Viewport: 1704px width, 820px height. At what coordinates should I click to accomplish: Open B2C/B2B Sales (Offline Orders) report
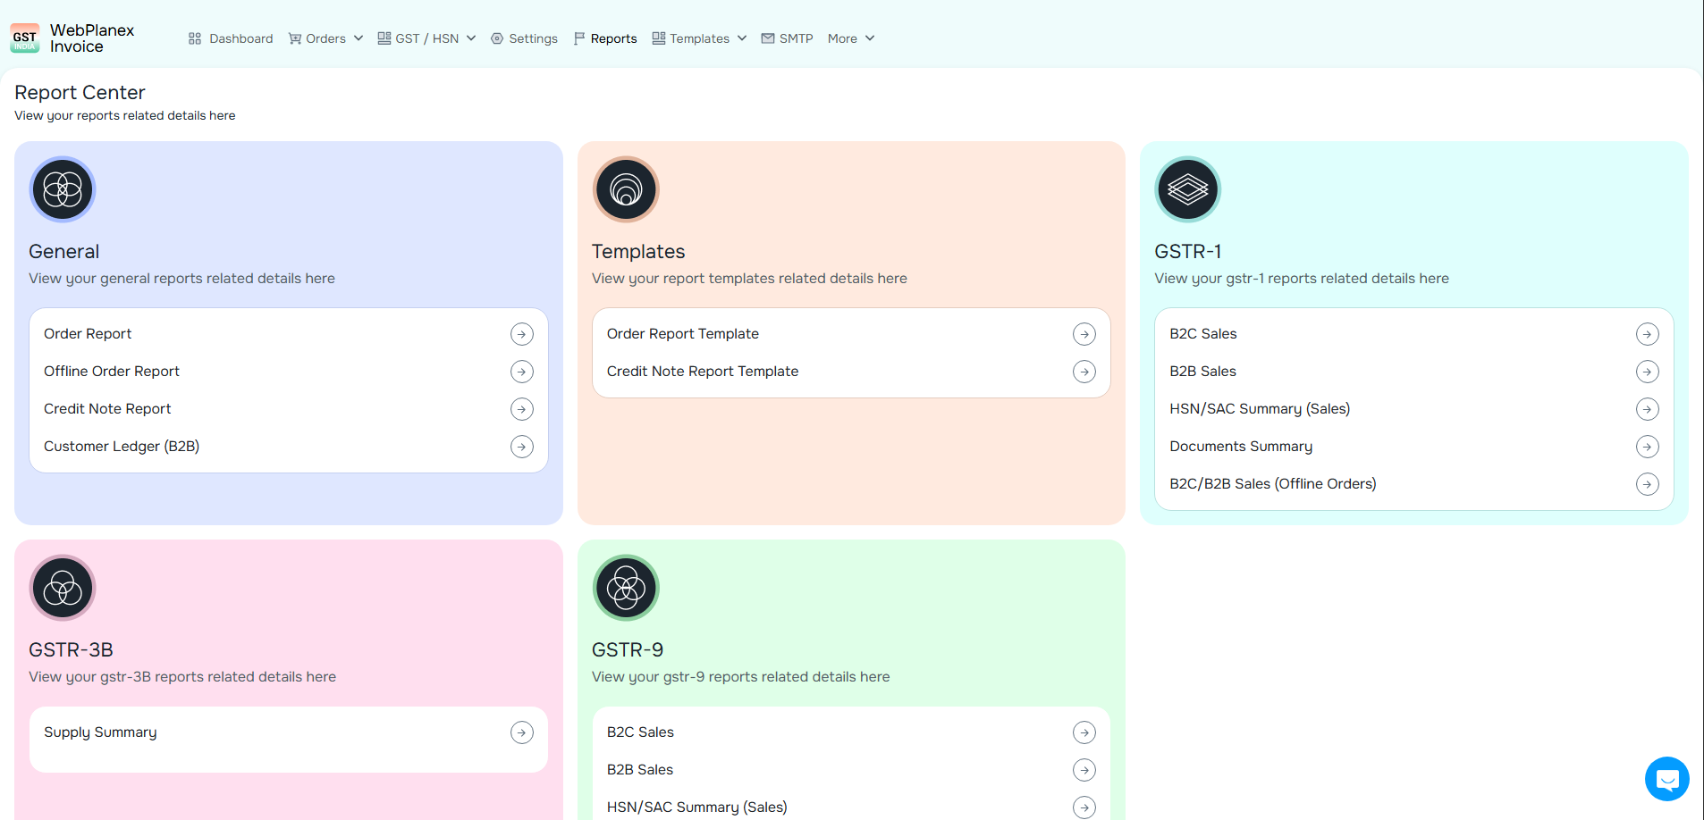pos(1272,484)
